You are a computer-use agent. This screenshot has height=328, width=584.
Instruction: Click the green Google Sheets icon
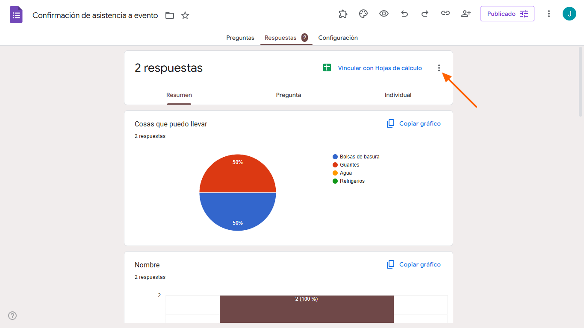tap(327, 67)
